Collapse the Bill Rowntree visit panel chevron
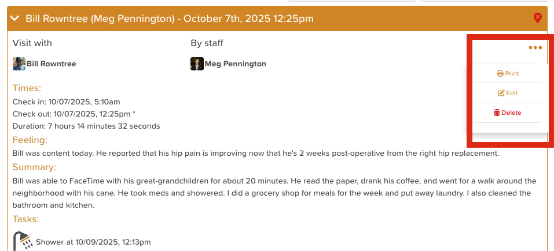The image size is (554, 251). tap(15, 18)
